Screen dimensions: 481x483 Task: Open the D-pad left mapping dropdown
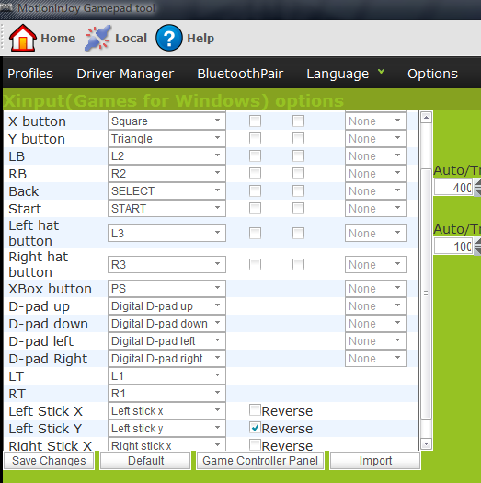click(x=166, y=341)
